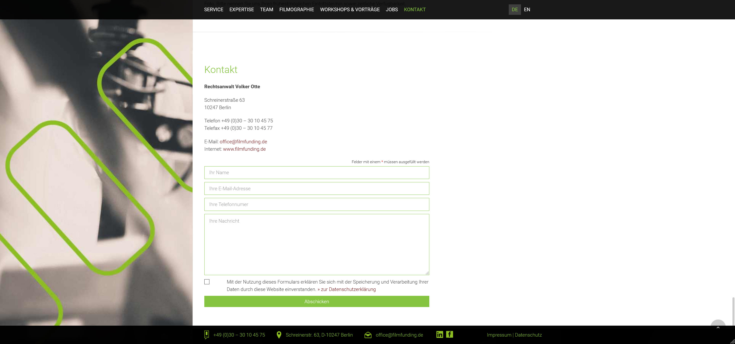Viewport: 735px width, 344px height.
Task: Click the location pin icon in footer
Action: tap(279, 335)
